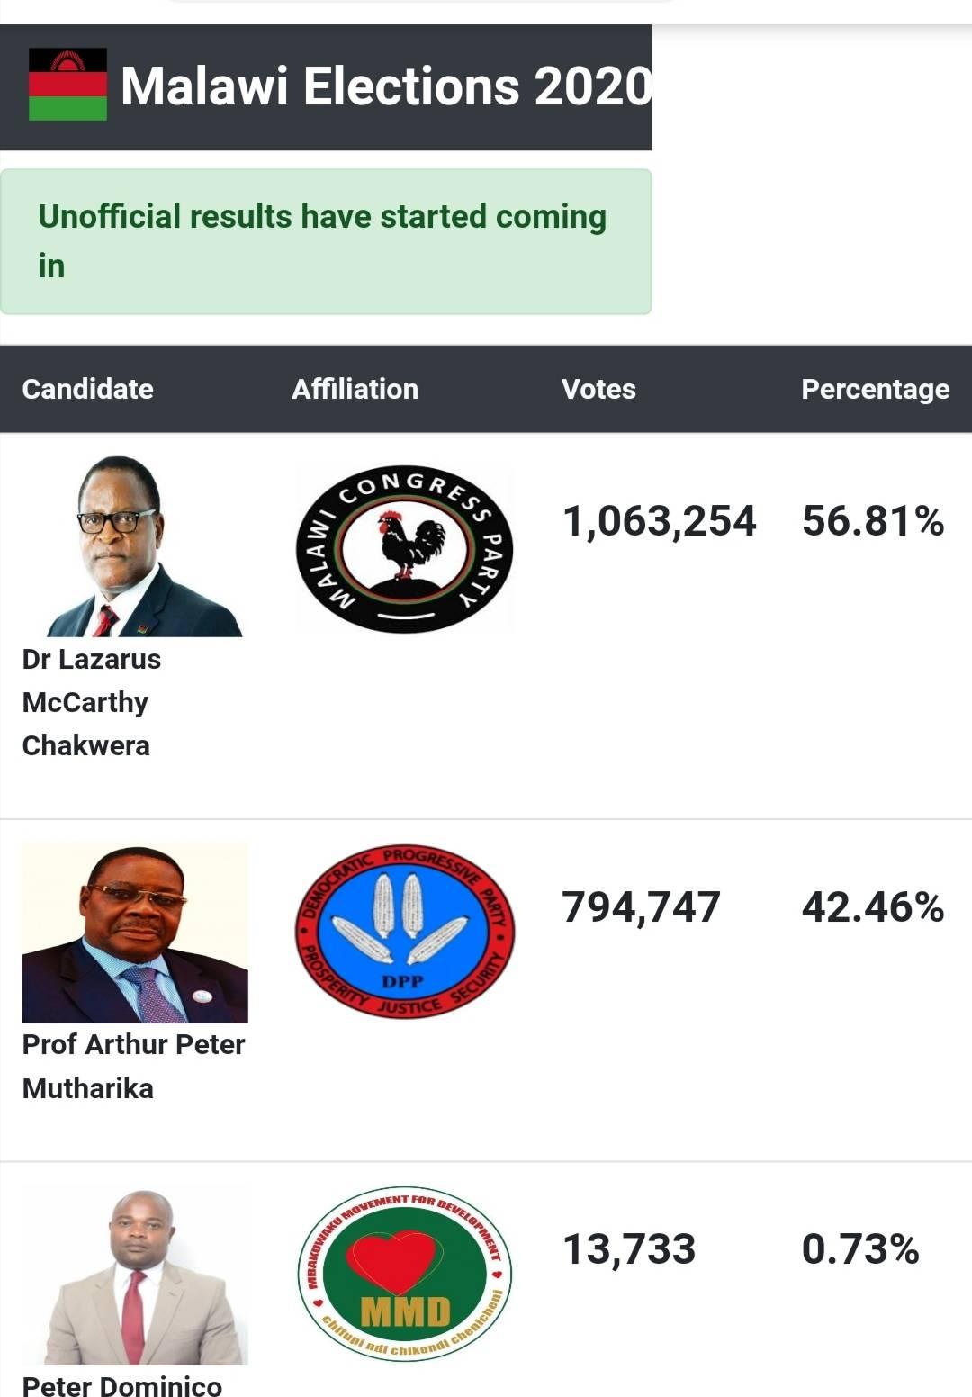Click the Candidate column header

point(87,389)
